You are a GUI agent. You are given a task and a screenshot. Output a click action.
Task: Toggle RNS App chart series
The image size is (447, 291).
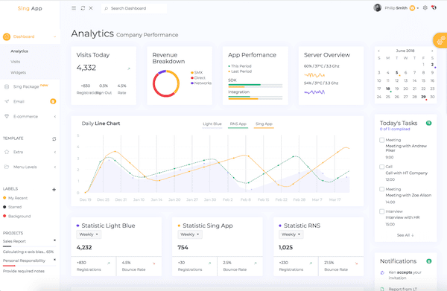tap(238, 124)
